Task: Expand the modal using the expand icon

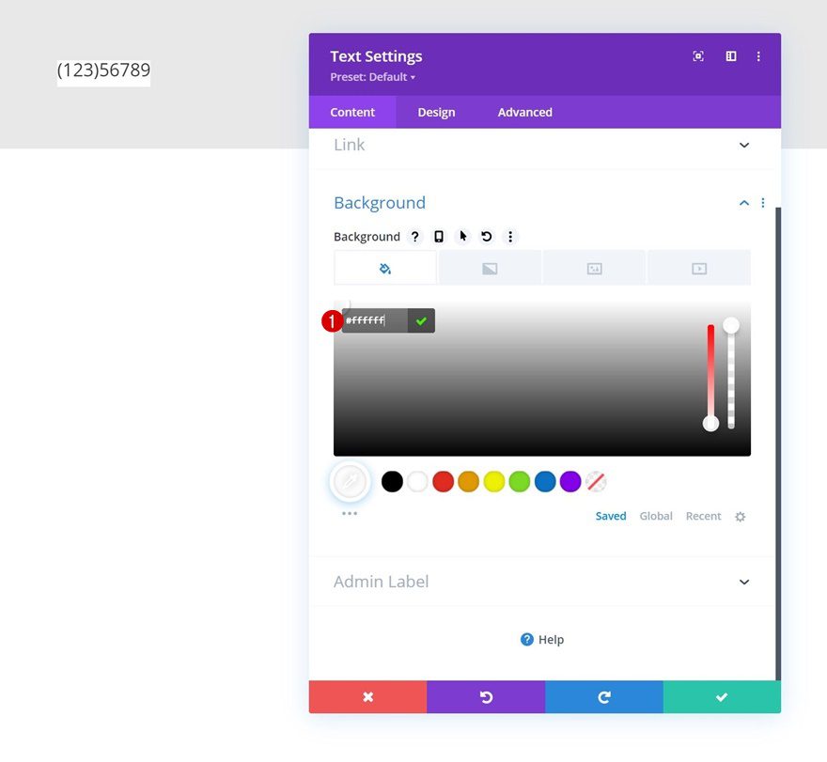Action: 697,56
